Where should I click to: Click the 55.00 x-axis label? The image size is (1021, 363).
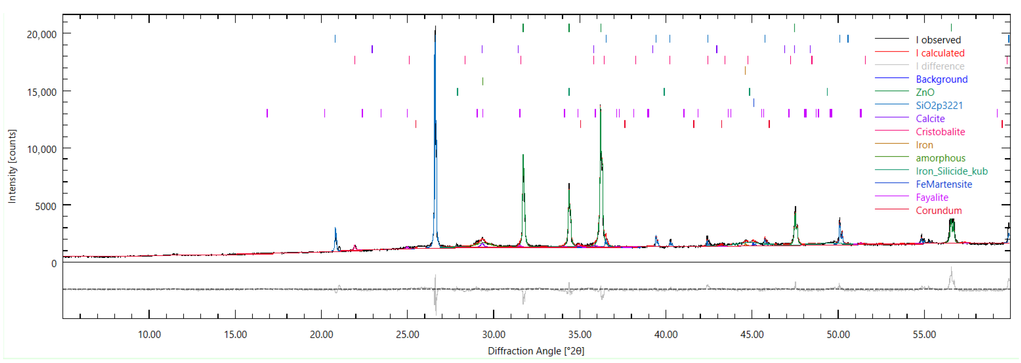click(924, 334)
